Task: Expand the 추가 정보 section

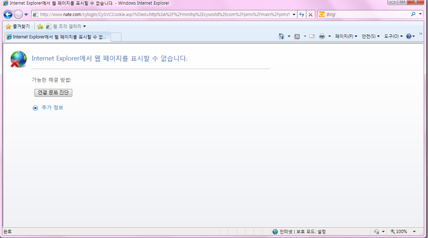Action: tap(48, 108)
